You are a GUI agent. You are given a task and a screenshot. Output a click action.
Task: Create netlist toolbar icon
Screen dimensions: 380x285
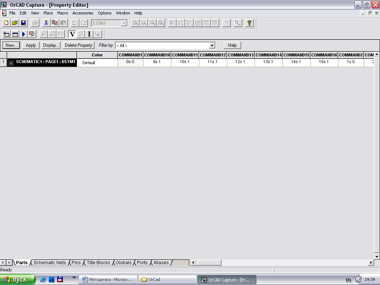(198, 23)
